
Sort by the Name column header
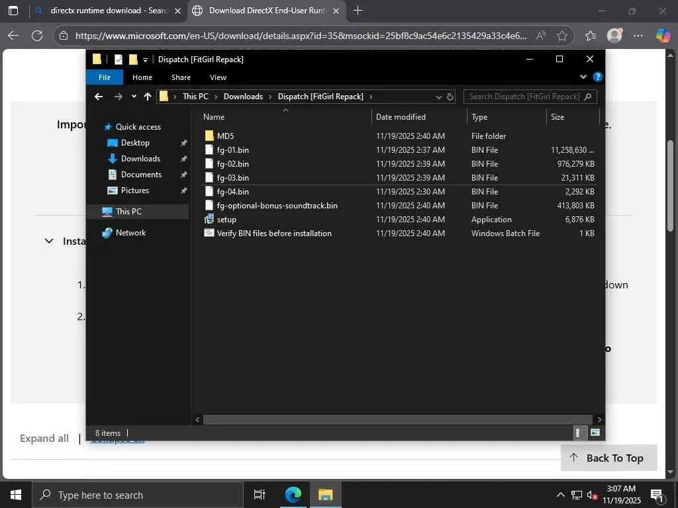[x=285, y=117]
